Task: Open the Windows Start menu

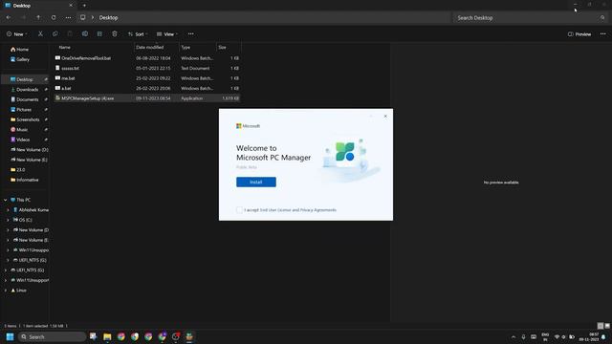Action: coord(11,336)
